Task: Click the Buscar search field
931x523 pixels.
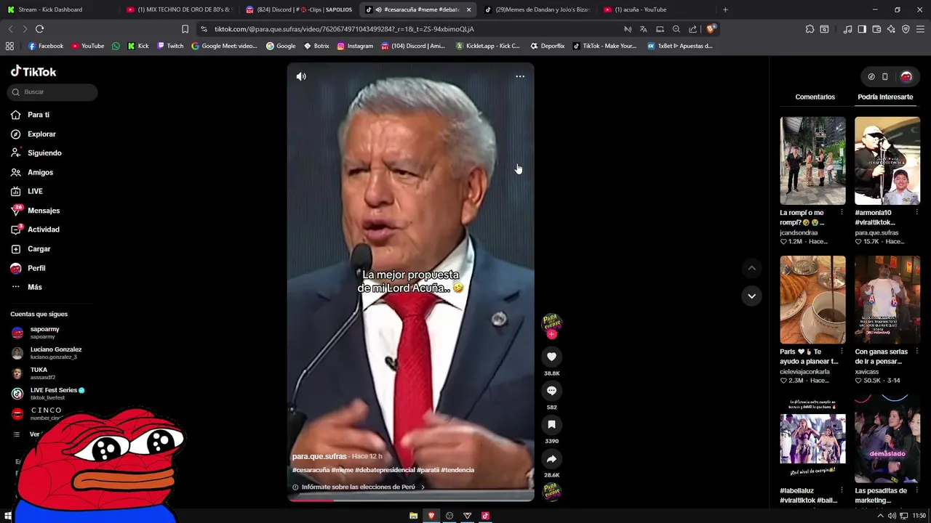Action: click(52, 92)
